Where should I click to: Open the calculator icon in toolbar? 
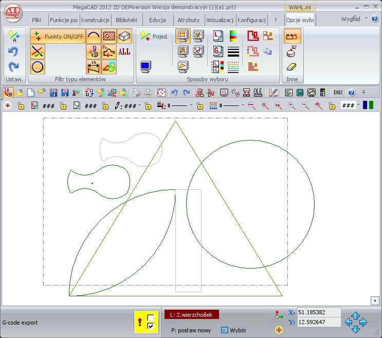(x=300, y=93)
